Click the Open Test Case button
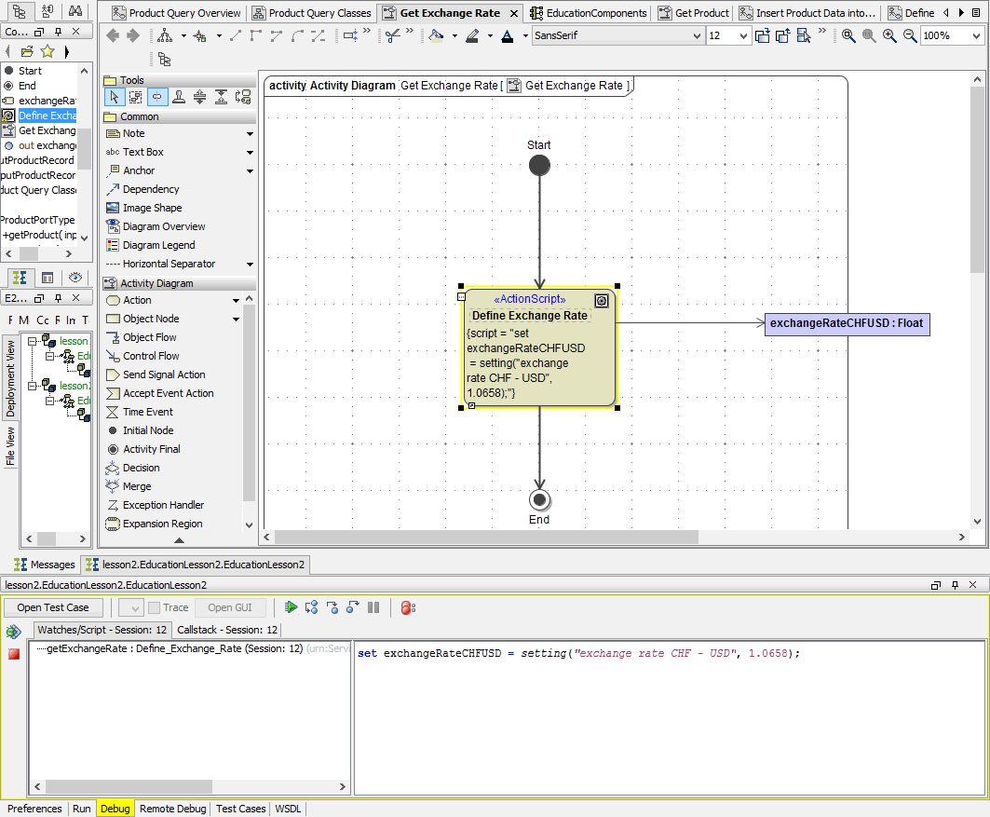This screenshot has height=817, width=990. (54, 607)
